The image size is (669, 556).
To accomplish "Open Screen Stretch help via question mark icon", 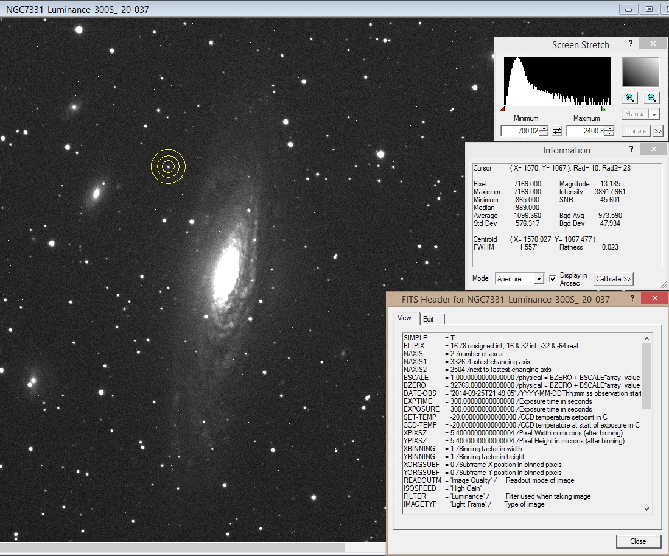I will [631, 44].
